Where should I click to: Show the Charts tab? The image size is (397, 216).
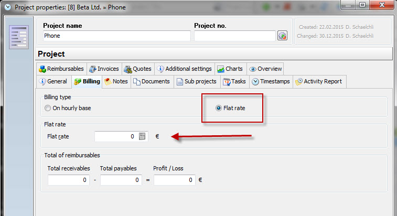point(230,69)
